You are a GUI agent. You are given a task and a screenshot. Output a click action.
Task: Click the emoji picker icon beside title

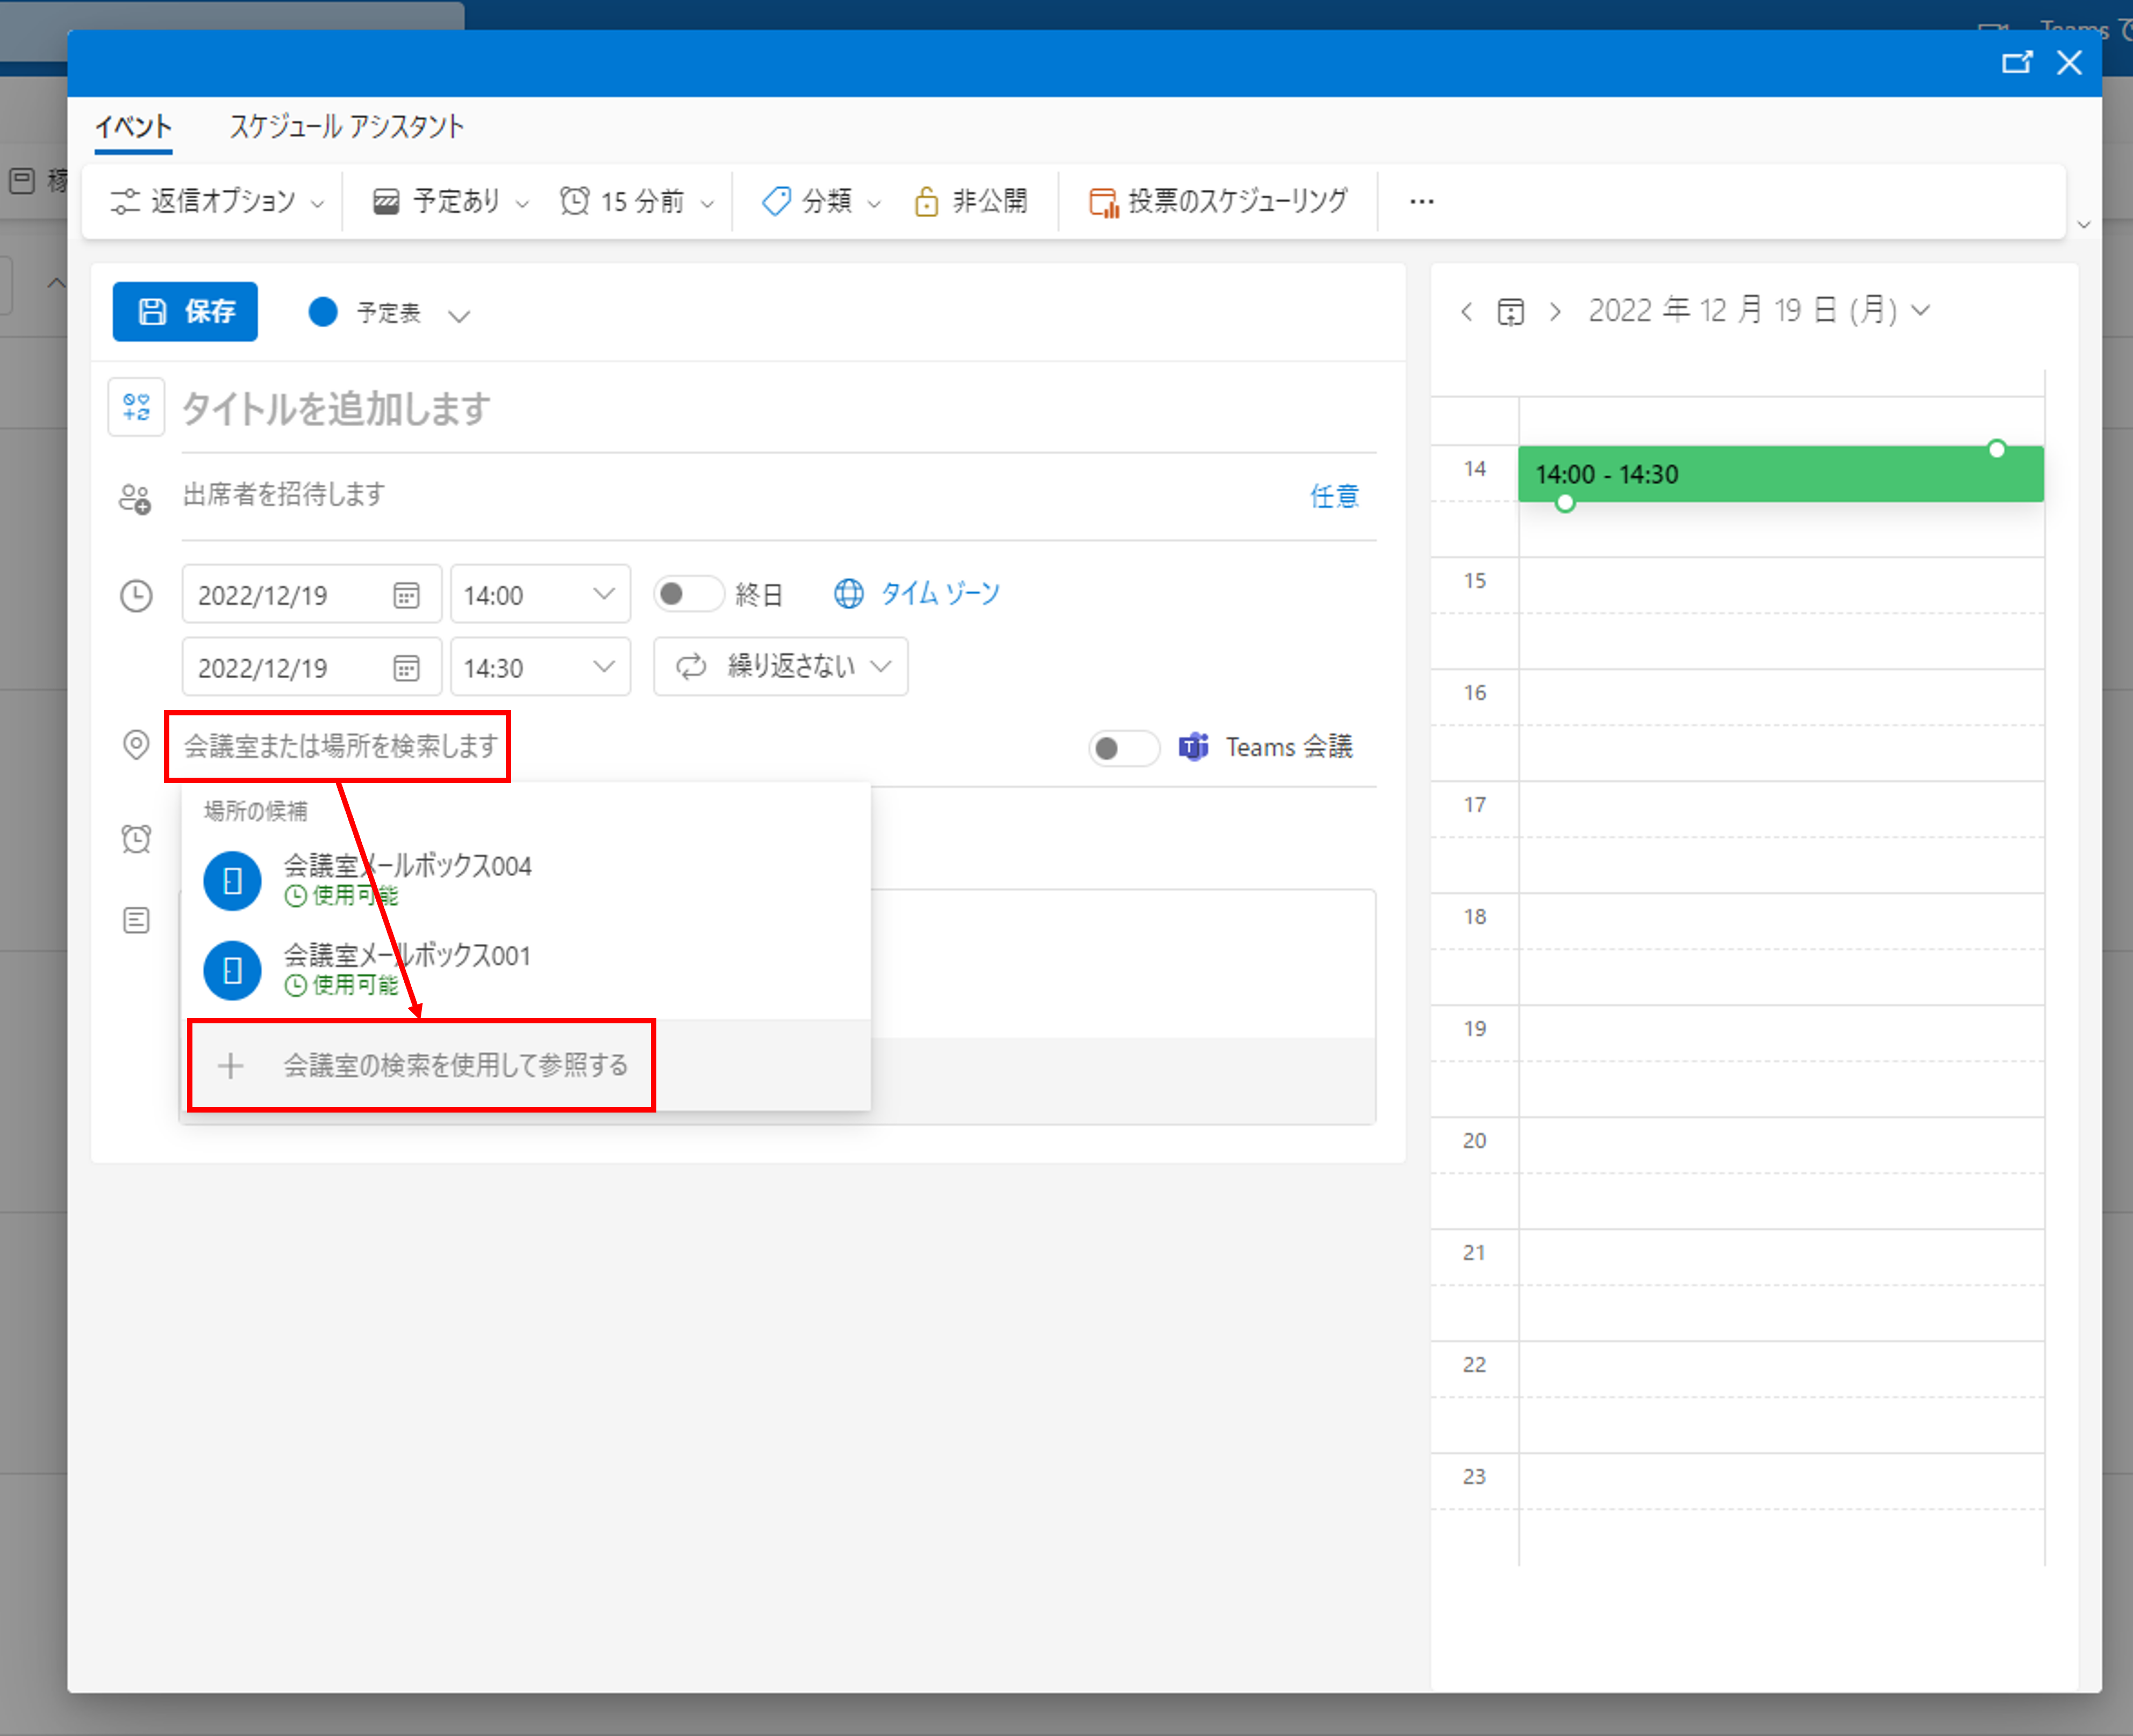(x=136, y=408)
